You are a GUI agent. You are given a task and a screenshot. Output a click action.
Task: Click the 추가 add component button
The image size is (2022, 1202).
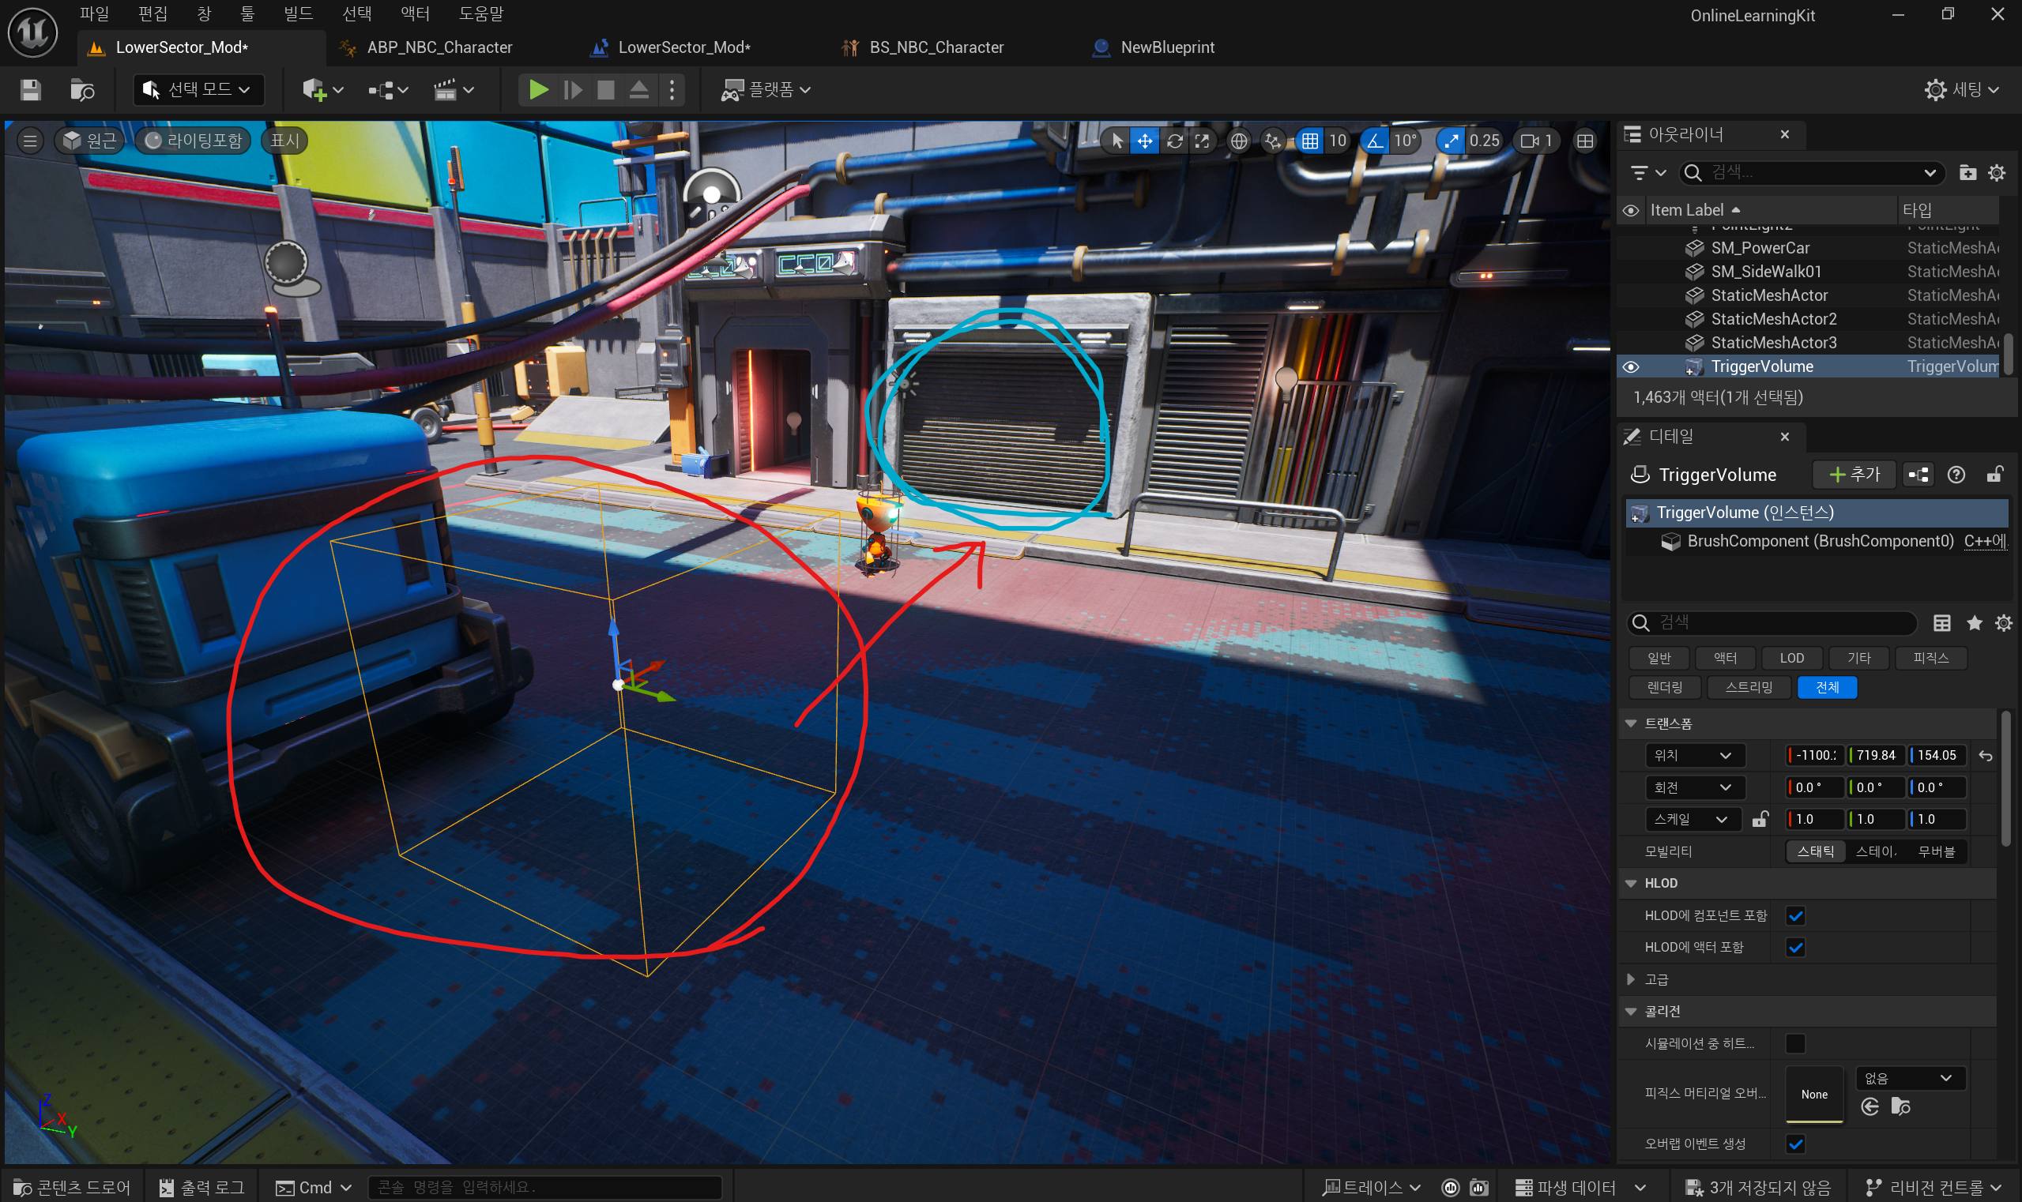tap(1854, 475)
